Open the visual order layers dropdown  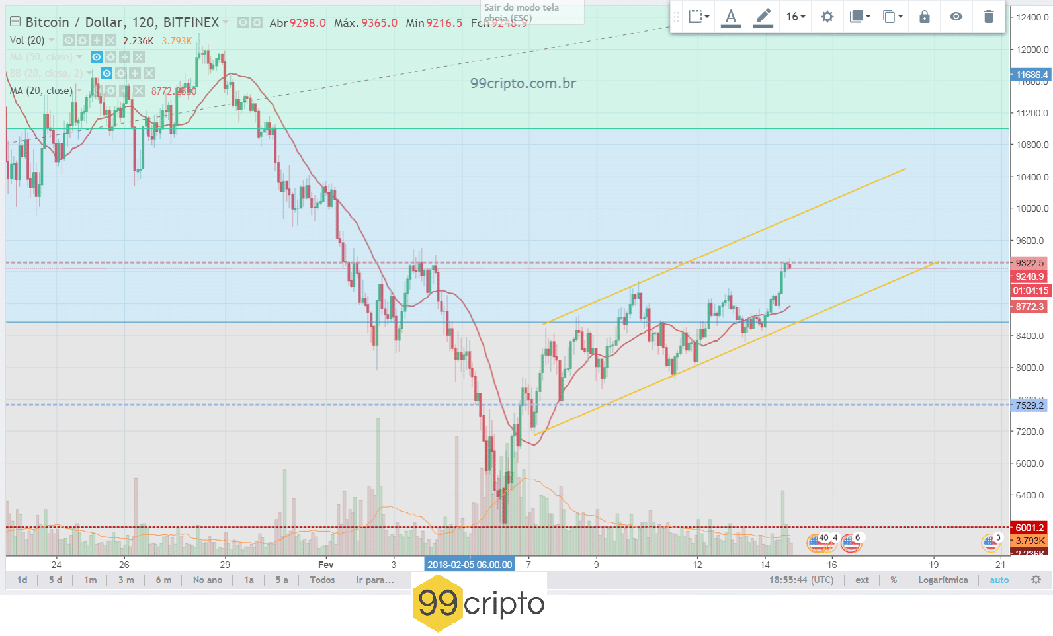pyautogui.click(x=859, y=17)
